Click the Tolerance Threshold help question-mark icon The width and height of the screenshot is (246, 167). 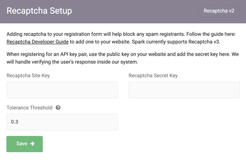click(x=58, y=108)
